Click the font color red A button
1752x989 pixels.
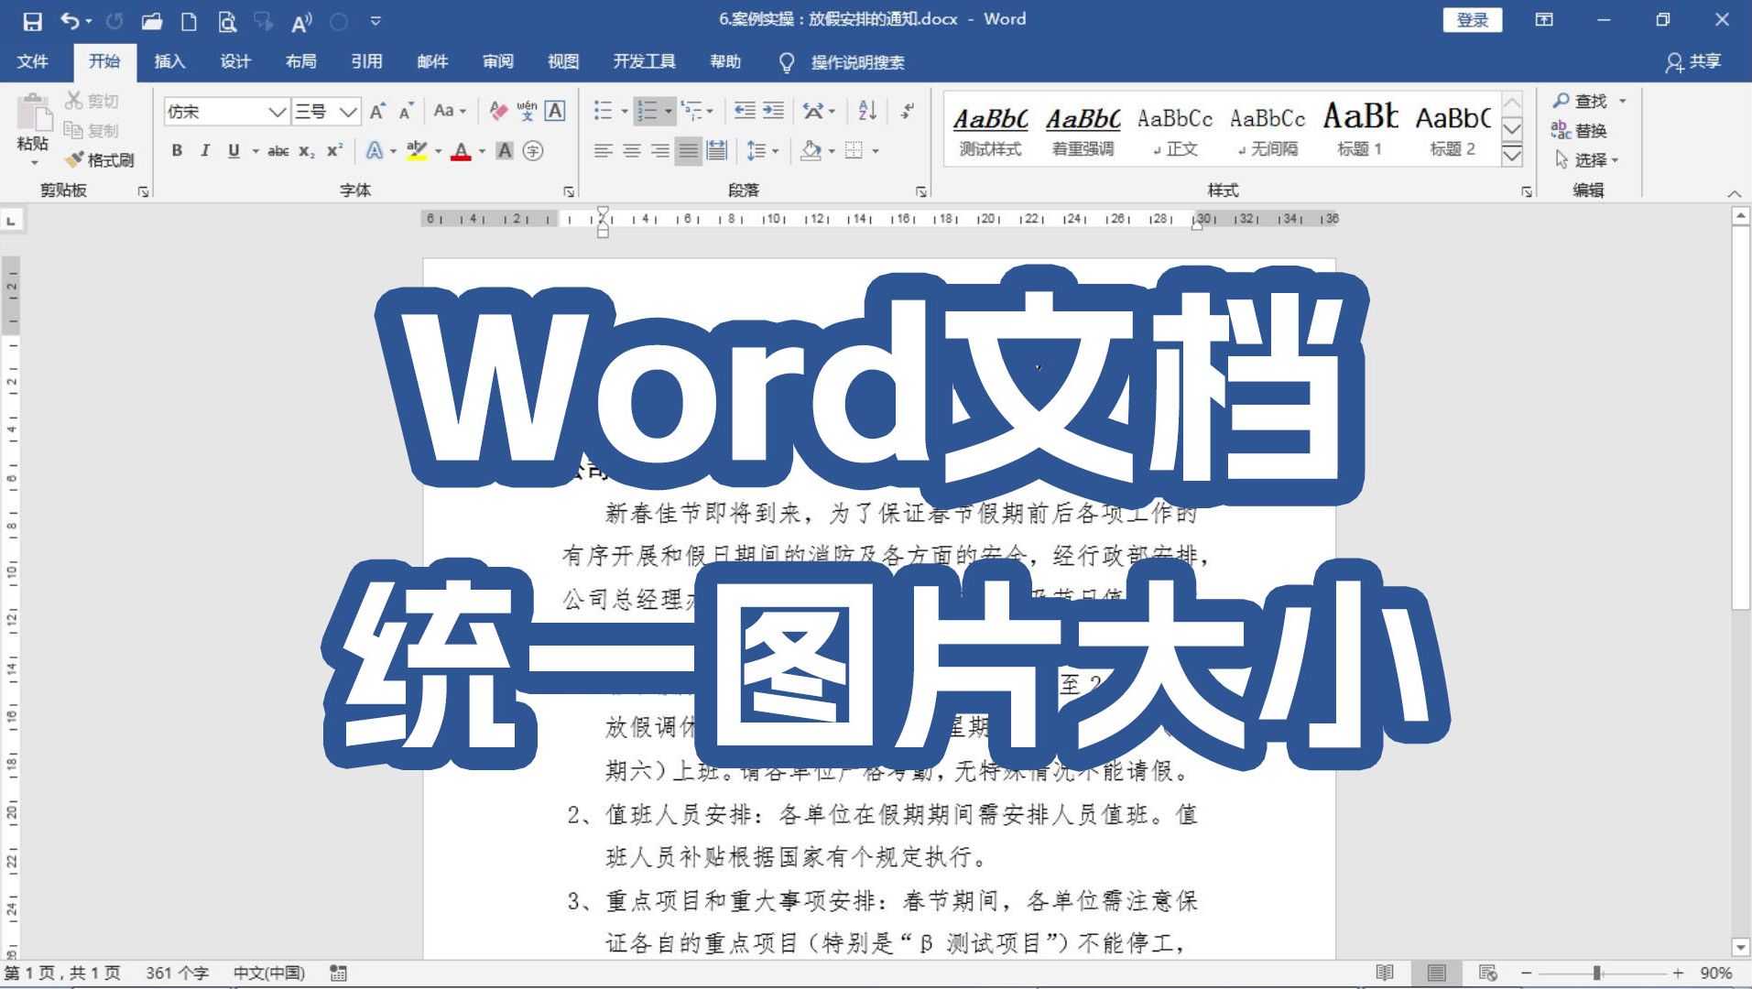pyautogui.click(x=461, y=151)
